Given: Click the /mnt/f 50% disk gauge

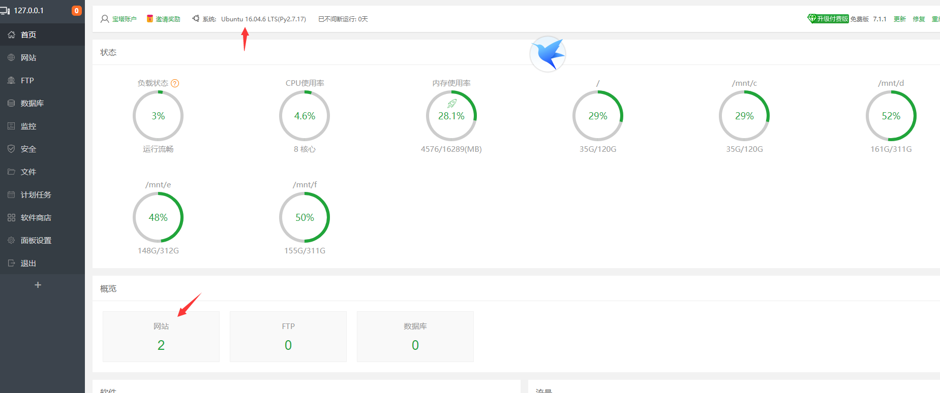Looking at the screenshot, I should 305,217.
